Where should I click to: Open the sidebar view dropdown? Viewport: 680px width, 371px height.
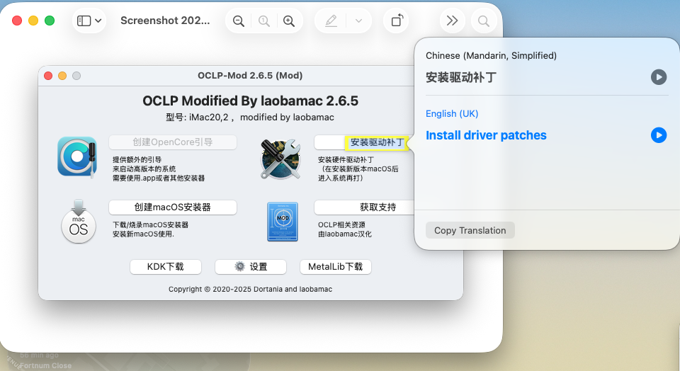pyautogui.click(x=89, y=21)
